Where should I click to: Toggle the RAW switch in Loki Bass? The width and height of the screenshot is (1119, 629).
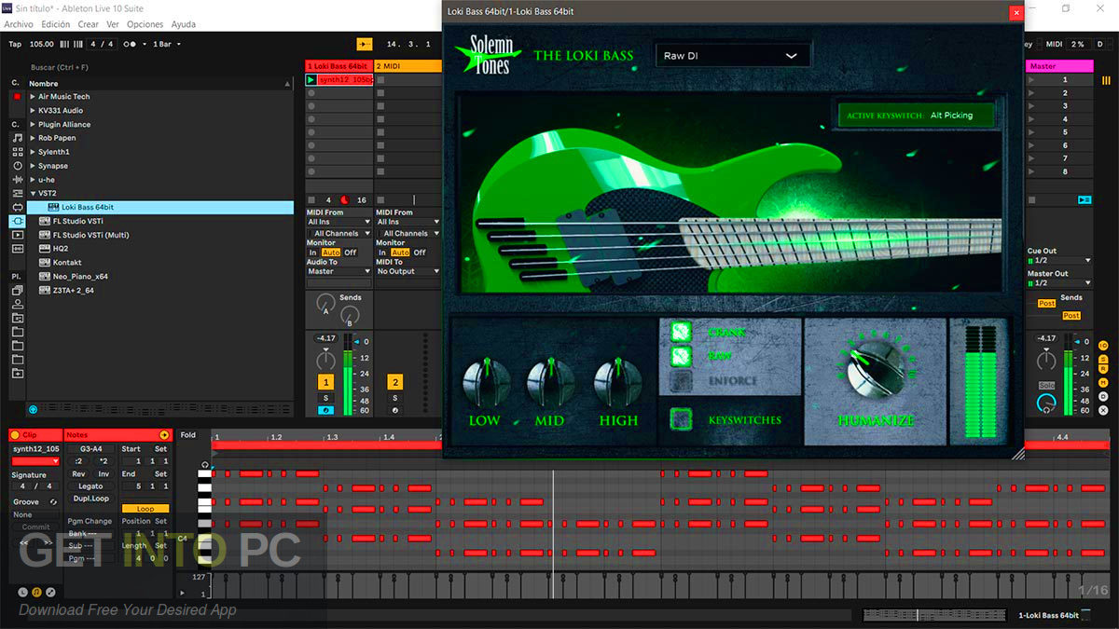pyautogui.click(x=681, y=356)
